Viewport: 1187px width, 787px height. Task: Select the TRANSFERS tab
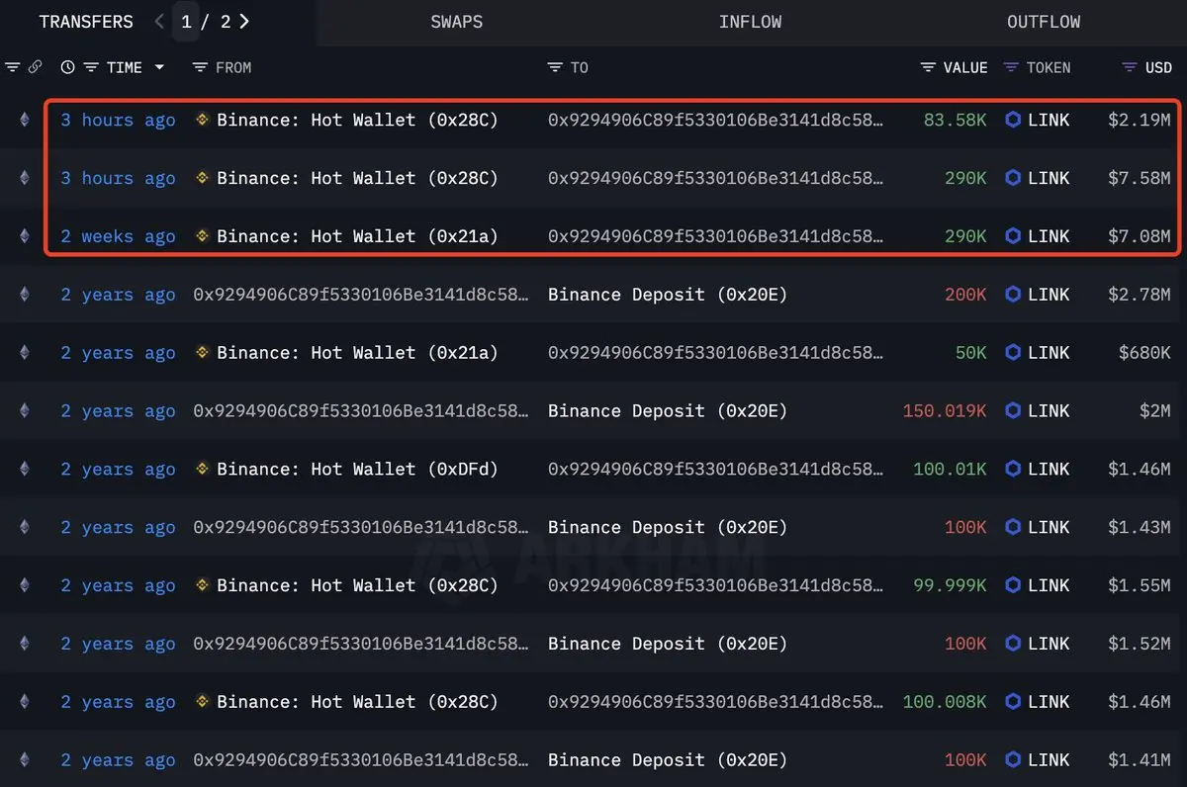86,22
